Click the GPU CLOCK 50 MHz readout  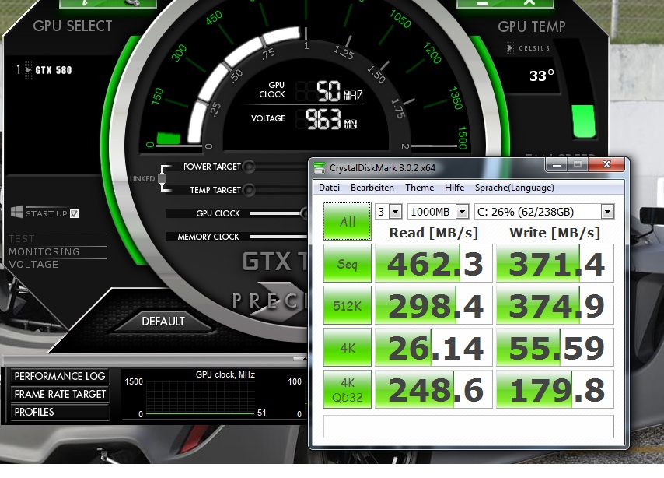tap(329, 91)
